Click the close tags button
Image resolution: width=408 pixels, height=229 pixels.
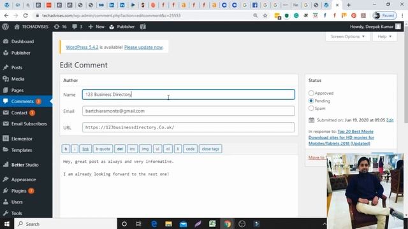point(210,149)
